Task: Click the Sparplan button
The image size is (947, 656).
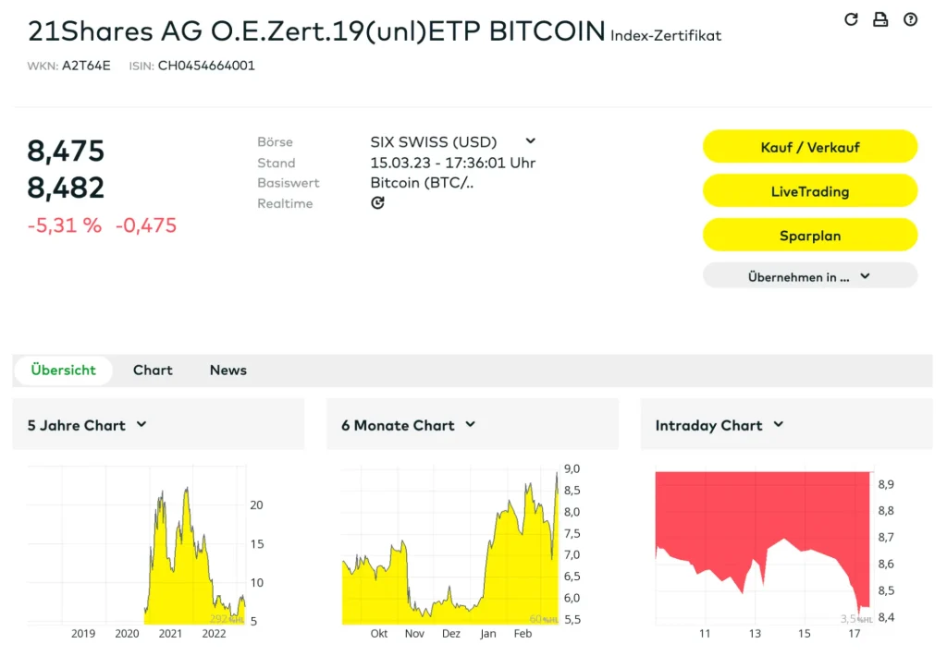Action: pos(809,236)
